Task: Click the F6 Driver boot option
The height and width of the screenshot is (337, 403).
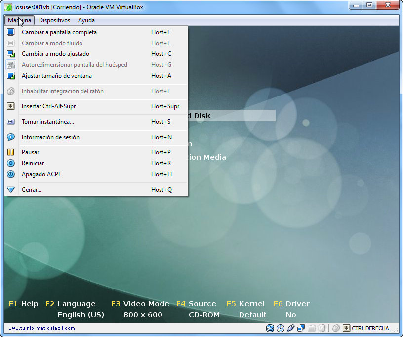Action: 291,304
